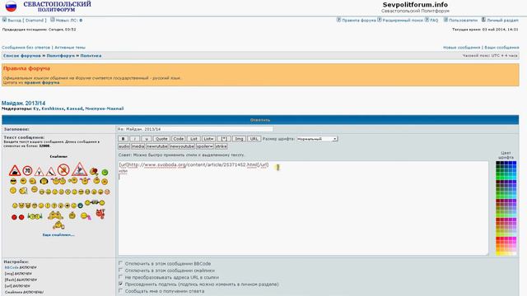
Task: Open the more smilies link below the smilies
Action: [58, 234]
